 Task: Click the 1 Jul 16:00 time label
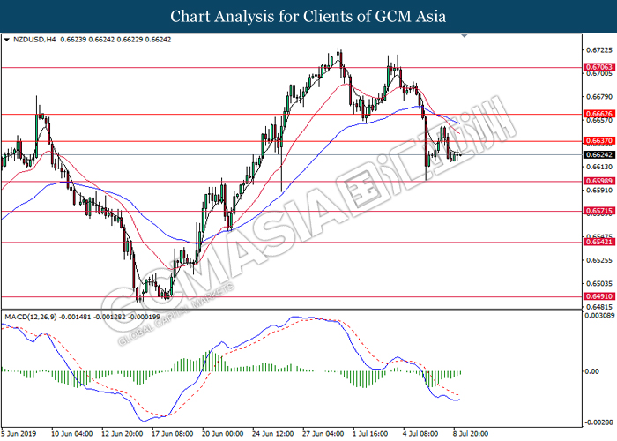[x=370, y=434]
